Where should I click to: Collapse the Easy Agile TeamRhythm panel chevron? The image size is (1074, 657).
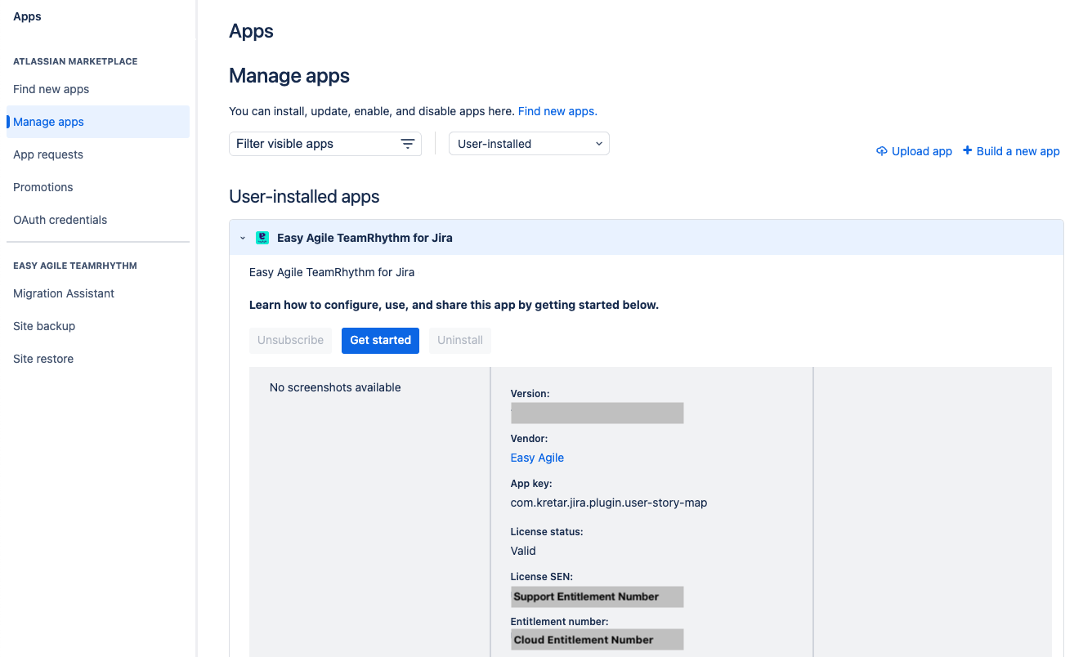click(x=242, y=237)
